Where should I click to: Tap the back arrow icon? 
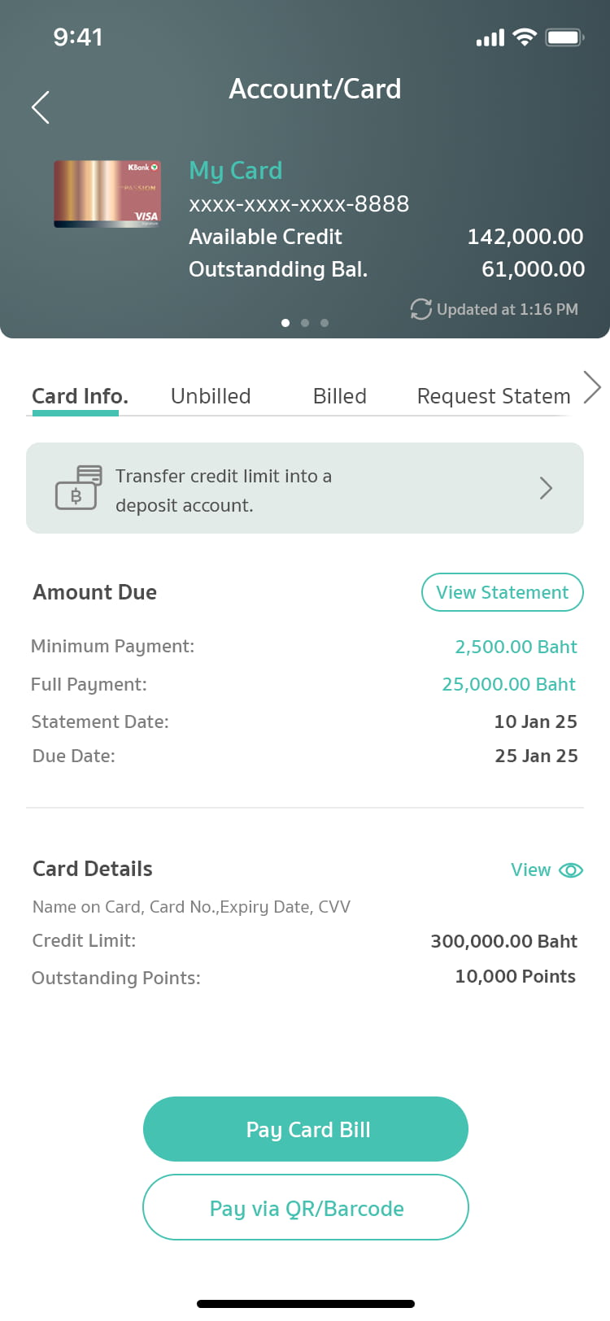coord(41,107)
